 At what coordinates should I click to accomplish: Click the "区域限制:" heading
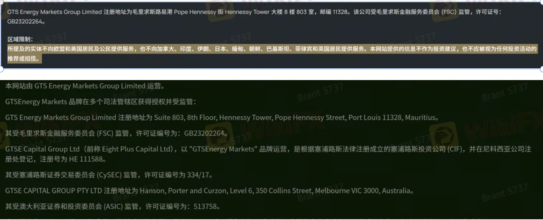[20, 39]
